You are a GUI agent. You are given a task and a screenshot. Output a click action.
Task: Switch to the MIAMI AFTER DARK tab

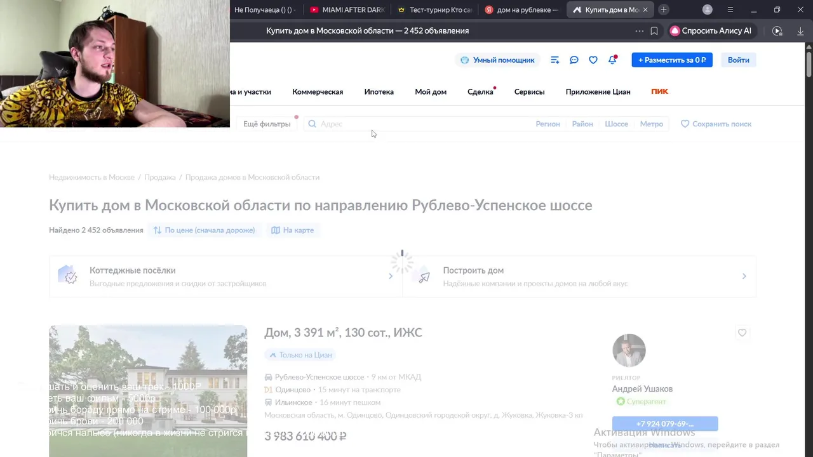347,10
